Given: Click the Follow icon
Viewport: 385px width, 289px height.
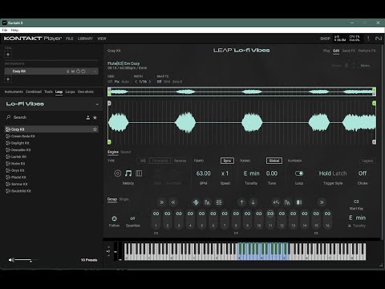Looking at the screenshot, I should pos(114,218).
